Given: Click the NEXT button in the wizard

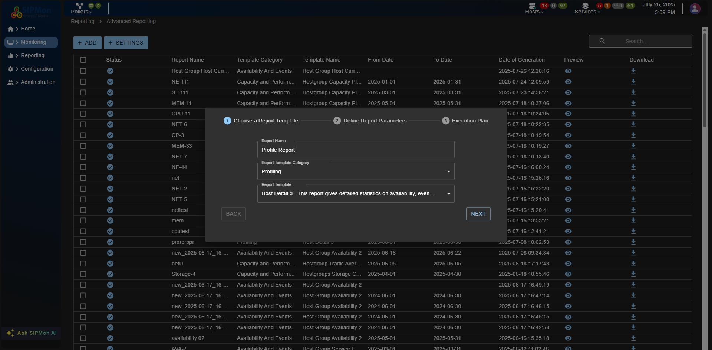Looking at the screenshot, I should pyautogui.click(x=478, y=214).
